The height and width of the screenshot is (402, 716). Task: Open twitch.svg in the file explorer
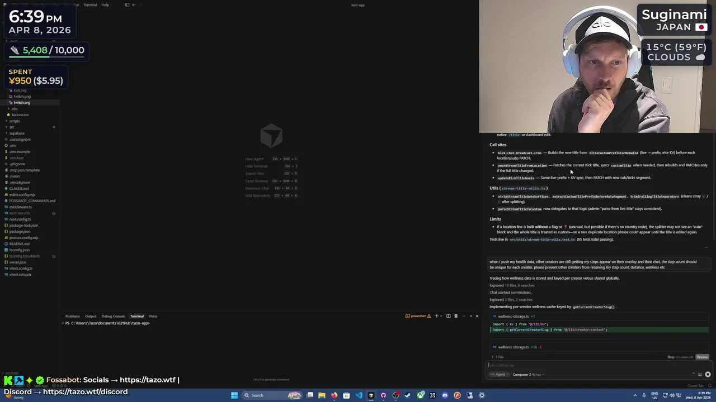coord(22,103)
